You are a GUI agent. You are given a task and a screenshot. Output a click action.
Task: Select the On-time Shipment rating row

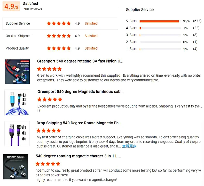(x=60, y=36)
